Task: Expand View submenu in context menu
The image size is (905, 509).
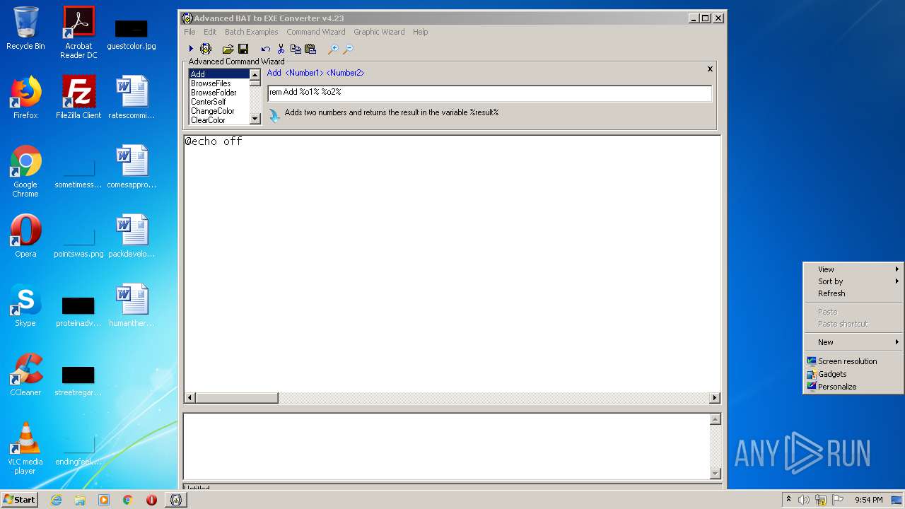Action: 853,269
